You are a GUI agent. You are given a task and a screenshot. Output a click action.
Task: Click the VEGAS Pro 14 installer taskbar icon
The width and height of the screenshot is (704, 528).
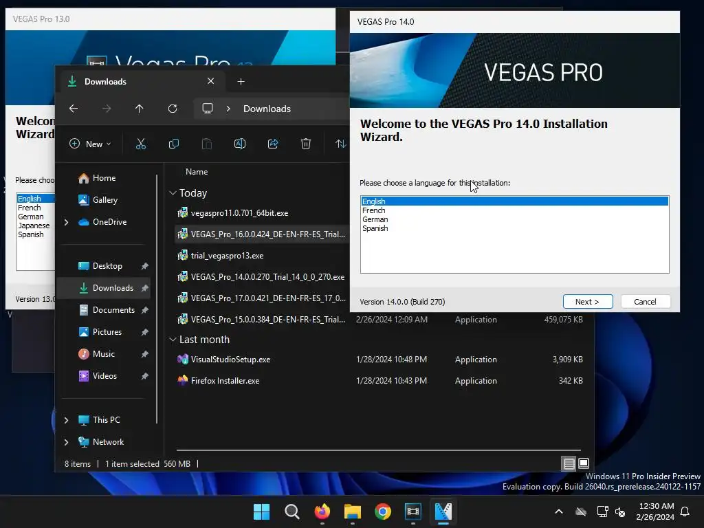tap(443, 511)
